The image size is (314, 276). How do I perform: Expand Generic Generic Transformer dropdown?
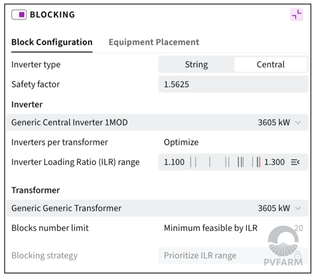pos(156,208)
